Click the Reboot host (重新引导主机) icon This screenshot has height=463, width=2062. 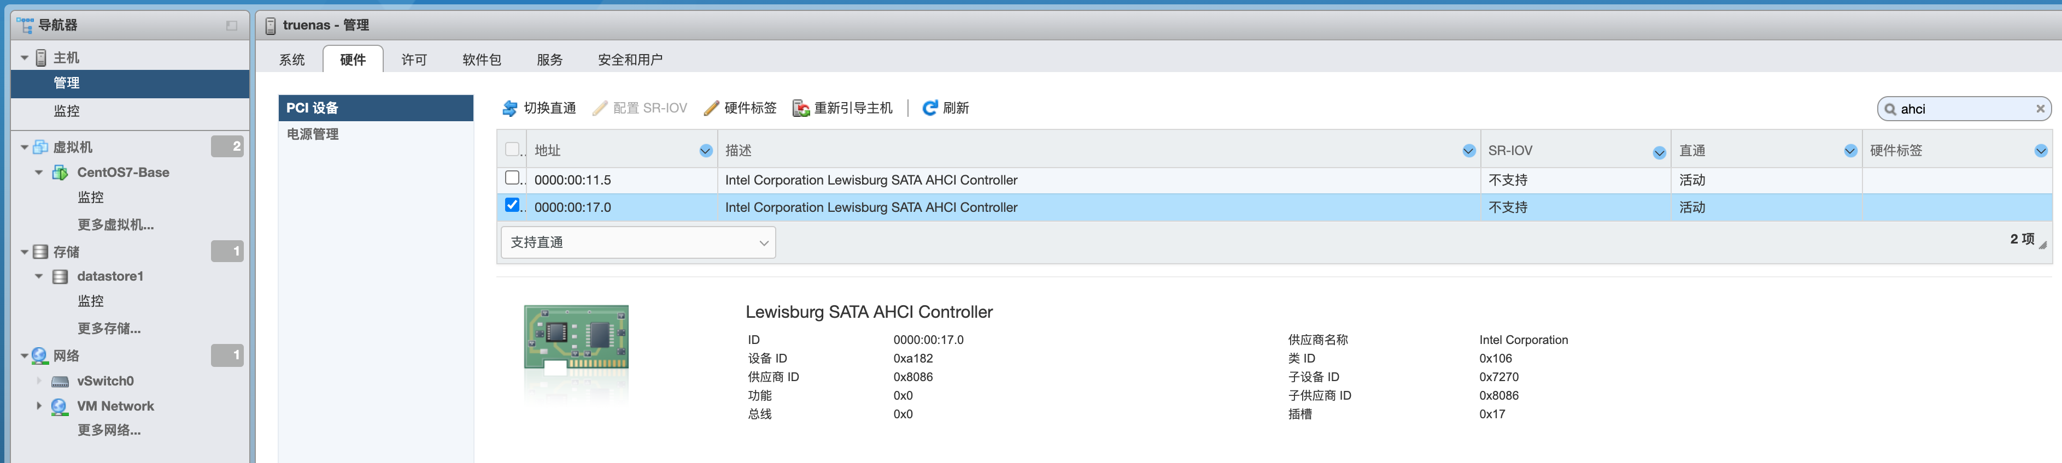click(800, 108)
